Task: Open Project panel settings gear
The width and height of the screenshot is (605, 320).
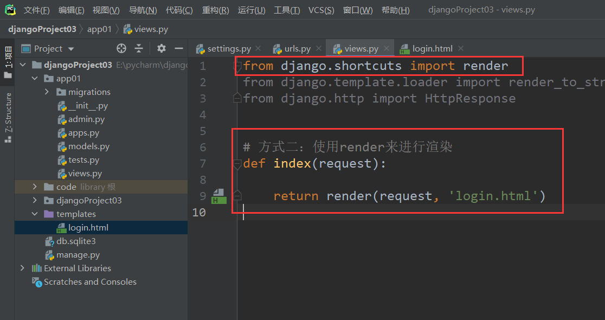Action: tap(162, 48)
